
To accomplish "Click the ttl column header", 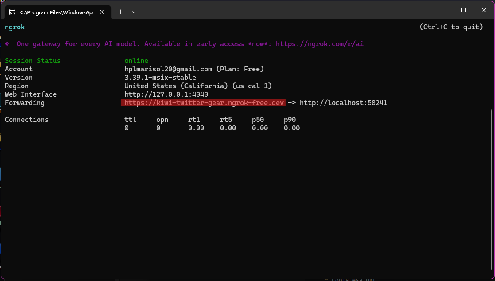I will coord(130,120).
